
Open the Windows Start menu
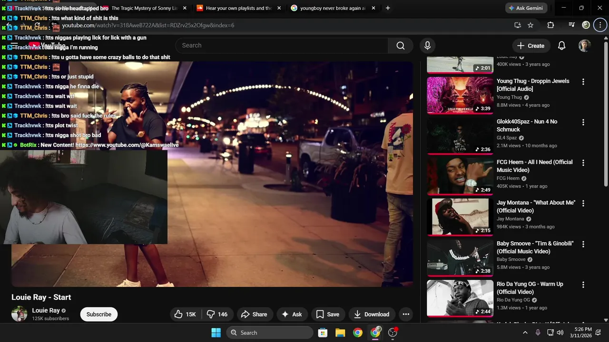(216, 333)
